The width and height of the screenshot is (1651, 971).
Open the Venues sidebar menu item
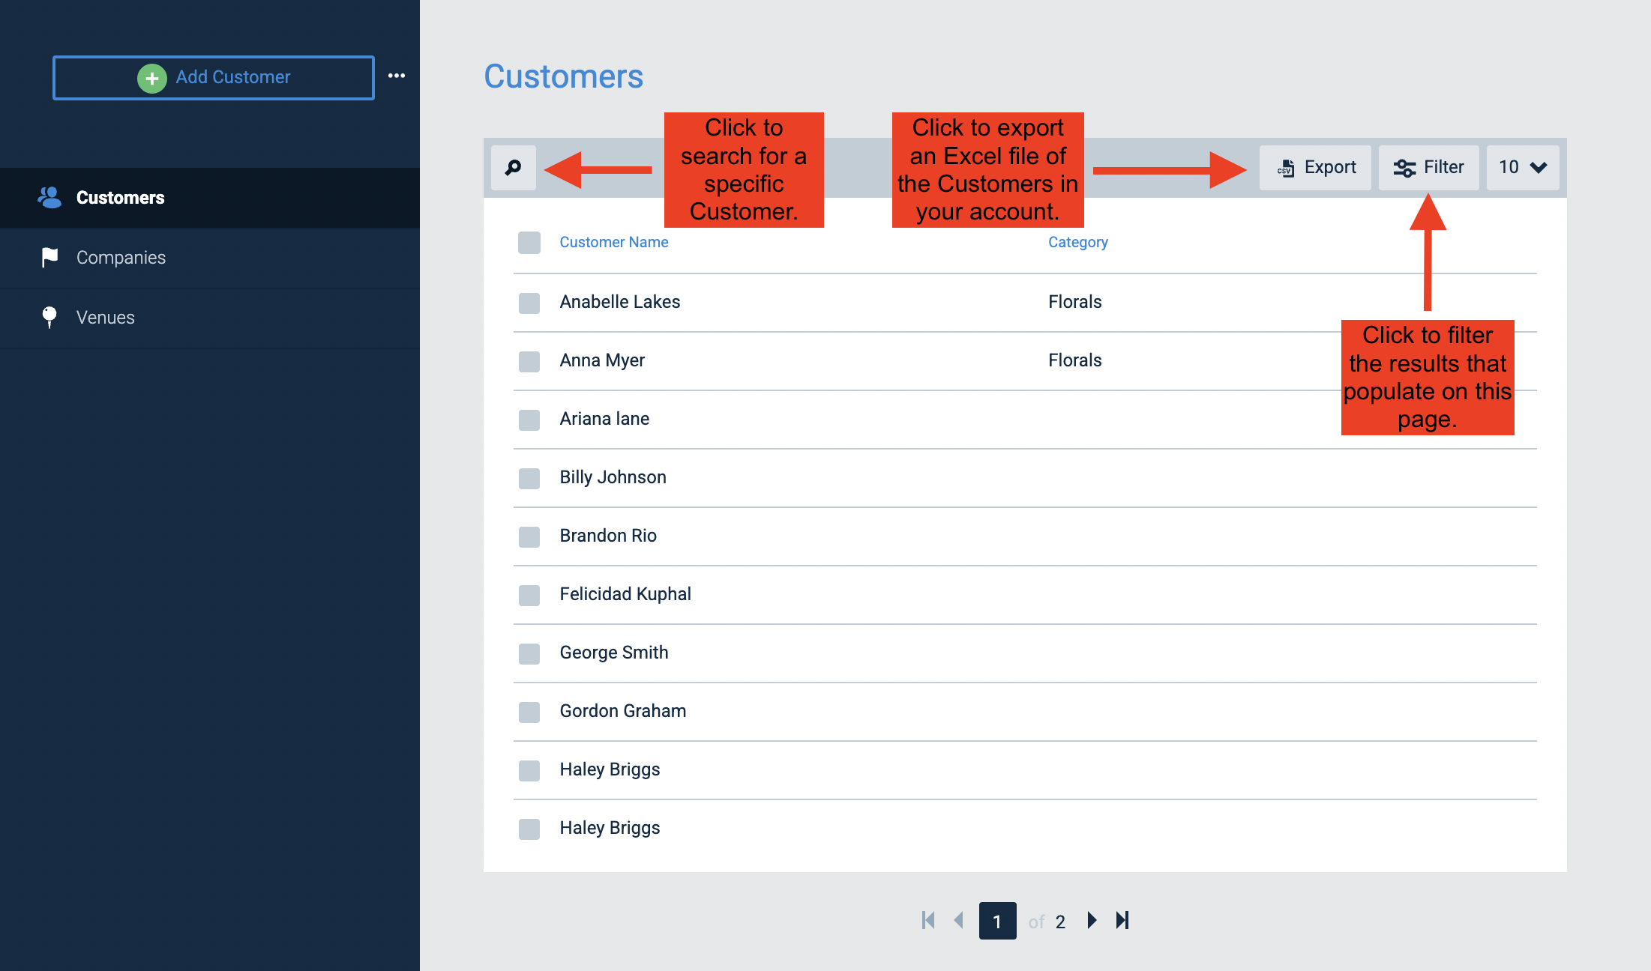[210, 318]
